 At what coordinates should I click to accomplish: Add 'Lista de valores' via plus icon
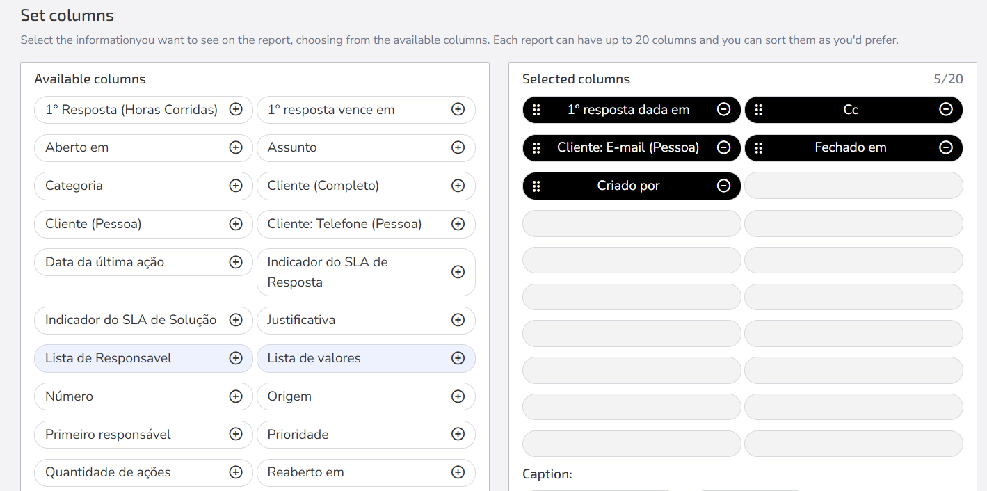pos(458,358)
